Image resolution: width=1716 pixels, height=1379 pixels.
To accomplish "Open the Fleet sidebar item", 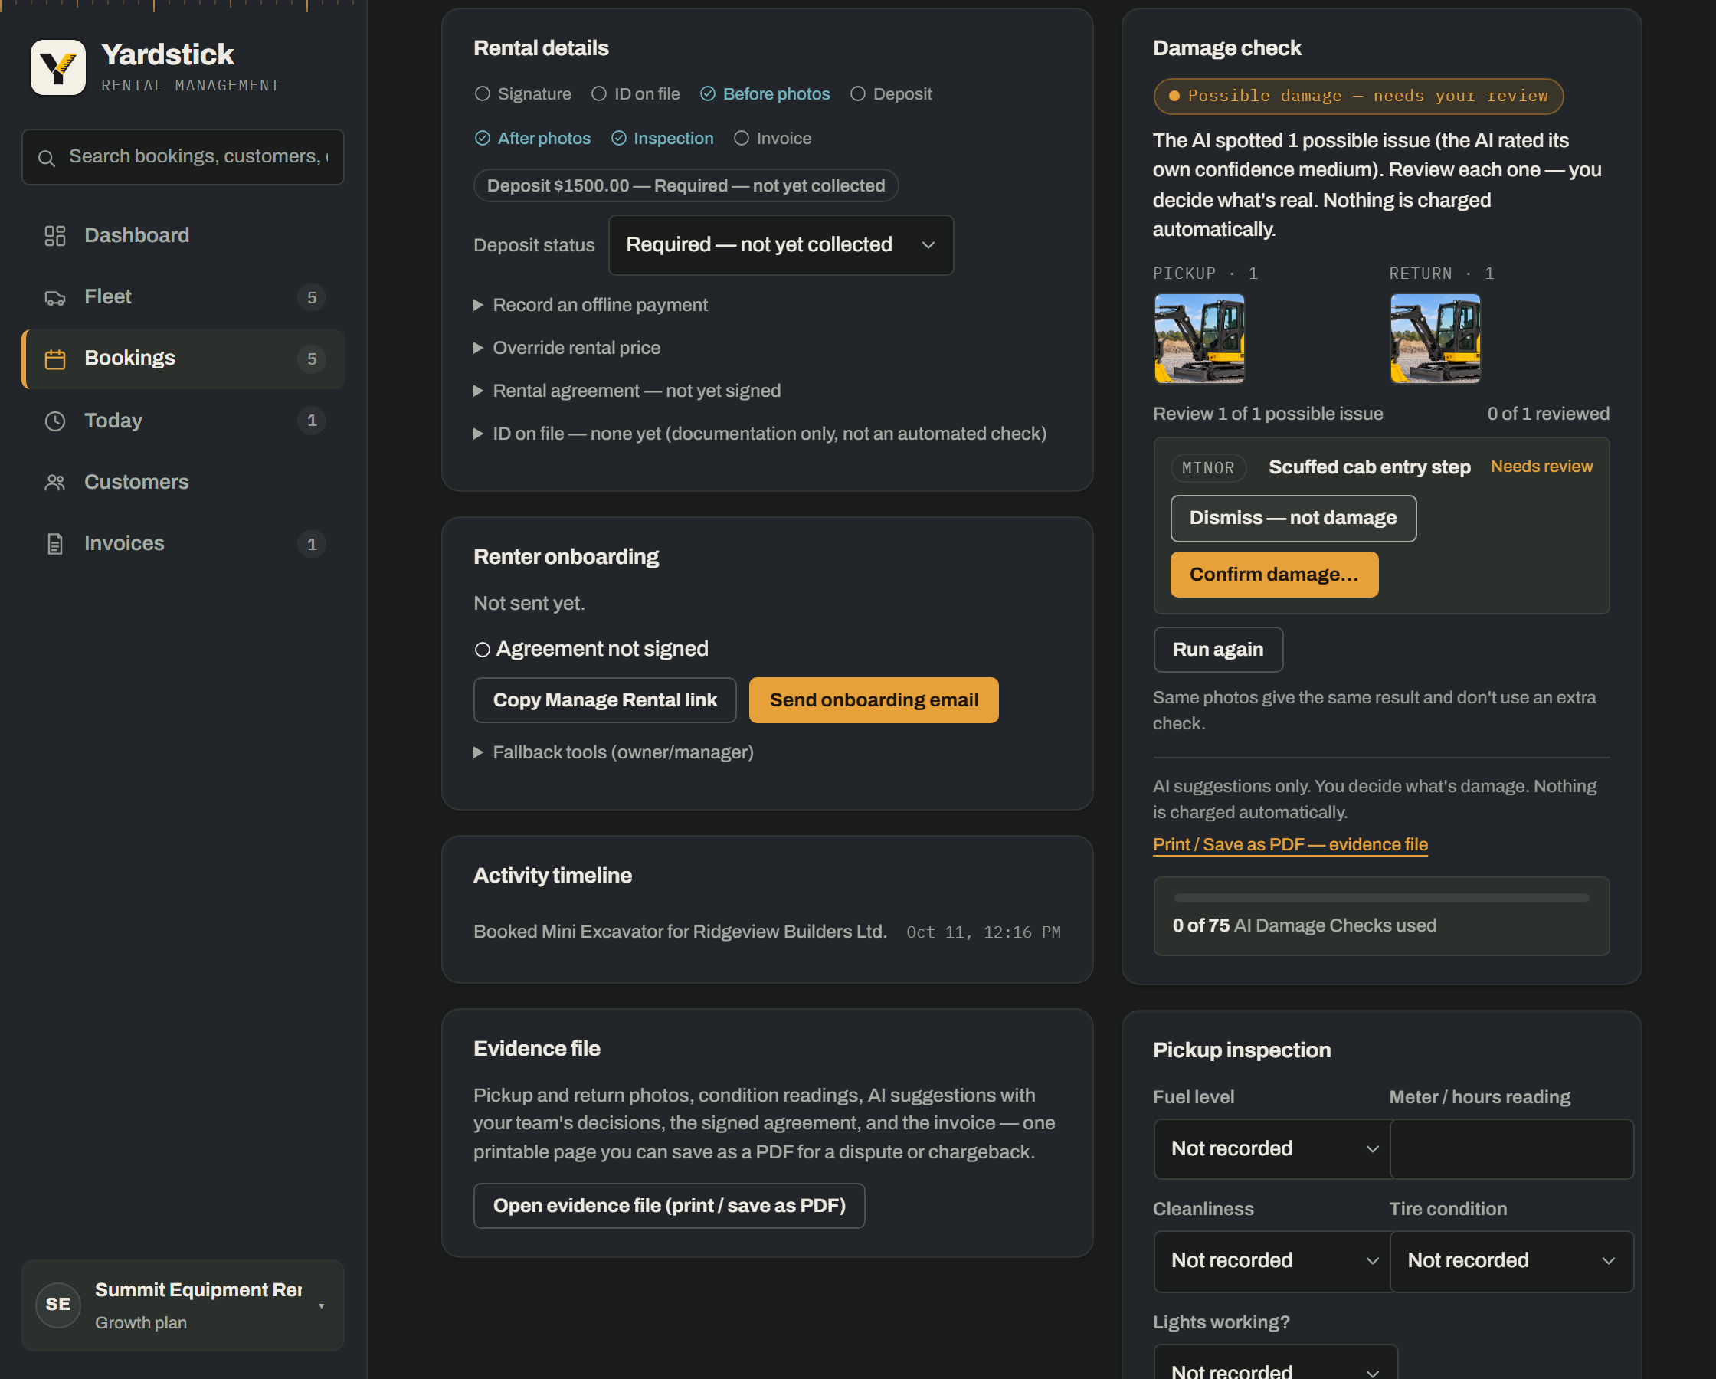I will tap(183, 298).
